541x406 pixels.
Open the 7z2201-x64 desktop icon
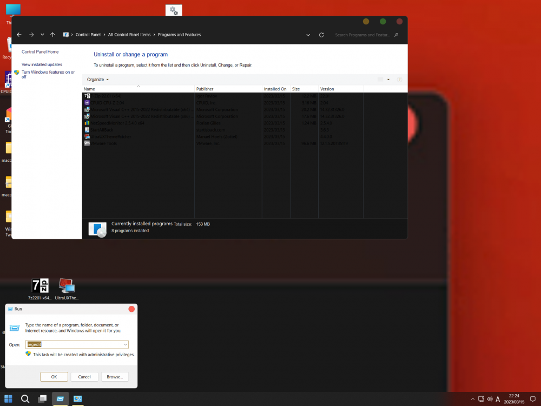click(40, 286)
